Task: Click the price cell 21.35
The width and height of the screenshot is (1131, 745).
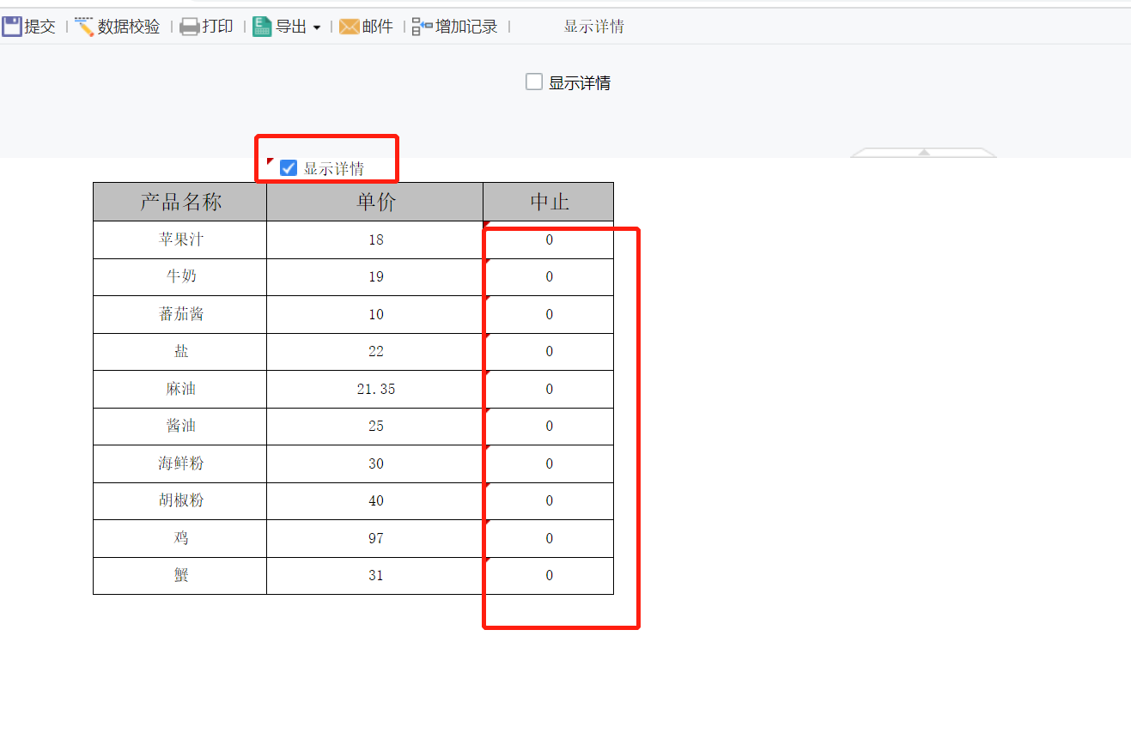Action: pyautogui.click(x=375, y=389)
